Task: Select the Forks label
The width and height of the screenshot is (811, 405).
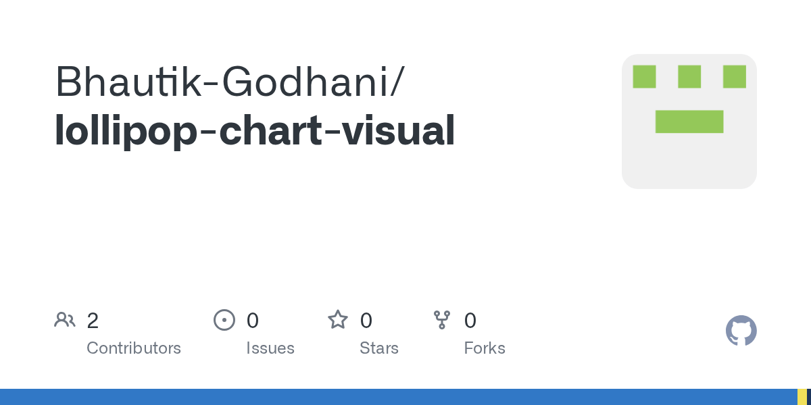Action: [x=485, y=348]
